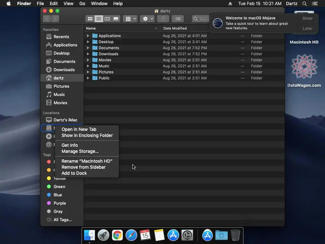The height and width of the screenshot is (244, 325).
Task: Choose Remove from Sidebar
Action: point(87,167)
